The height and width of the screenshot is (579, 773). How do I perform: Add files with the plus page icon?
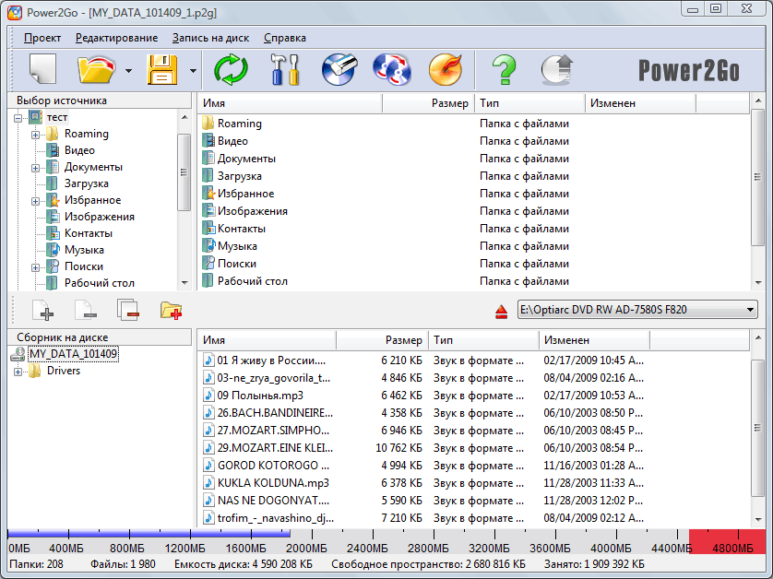tap(42, 311)
